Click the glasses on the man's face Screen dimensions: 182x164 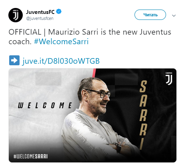point(99,93)
